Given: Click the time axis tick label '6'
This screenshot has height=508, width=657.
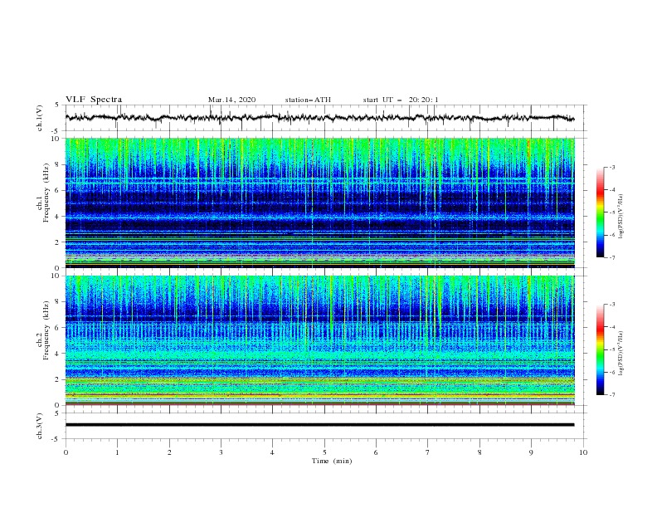Looking at the screenshot, I should [376, 452].
